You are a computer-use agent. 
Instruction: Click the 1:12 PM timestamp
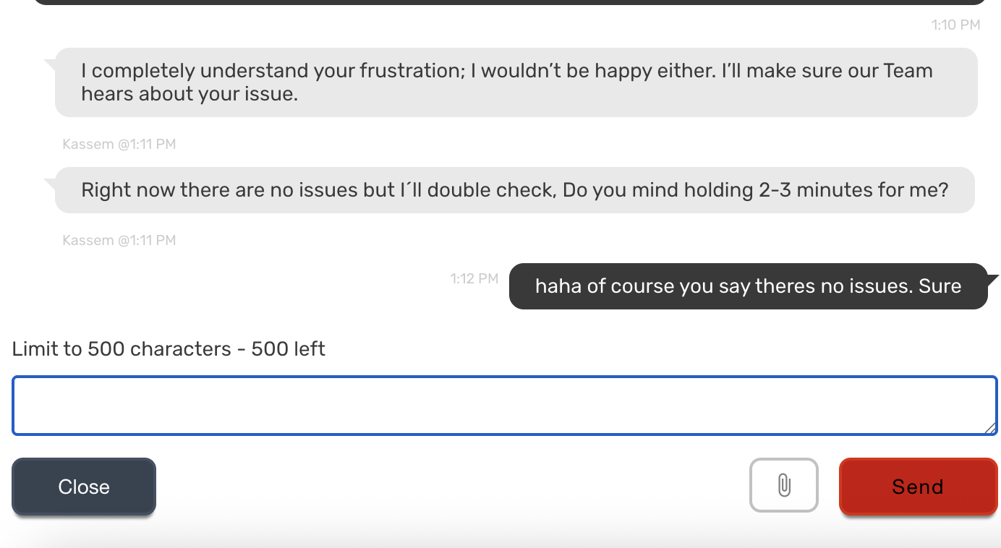click(474, 278)
